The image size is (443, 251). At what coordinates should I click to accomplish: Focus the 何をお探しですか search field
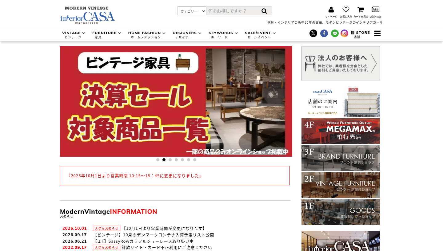coord(232,11)
